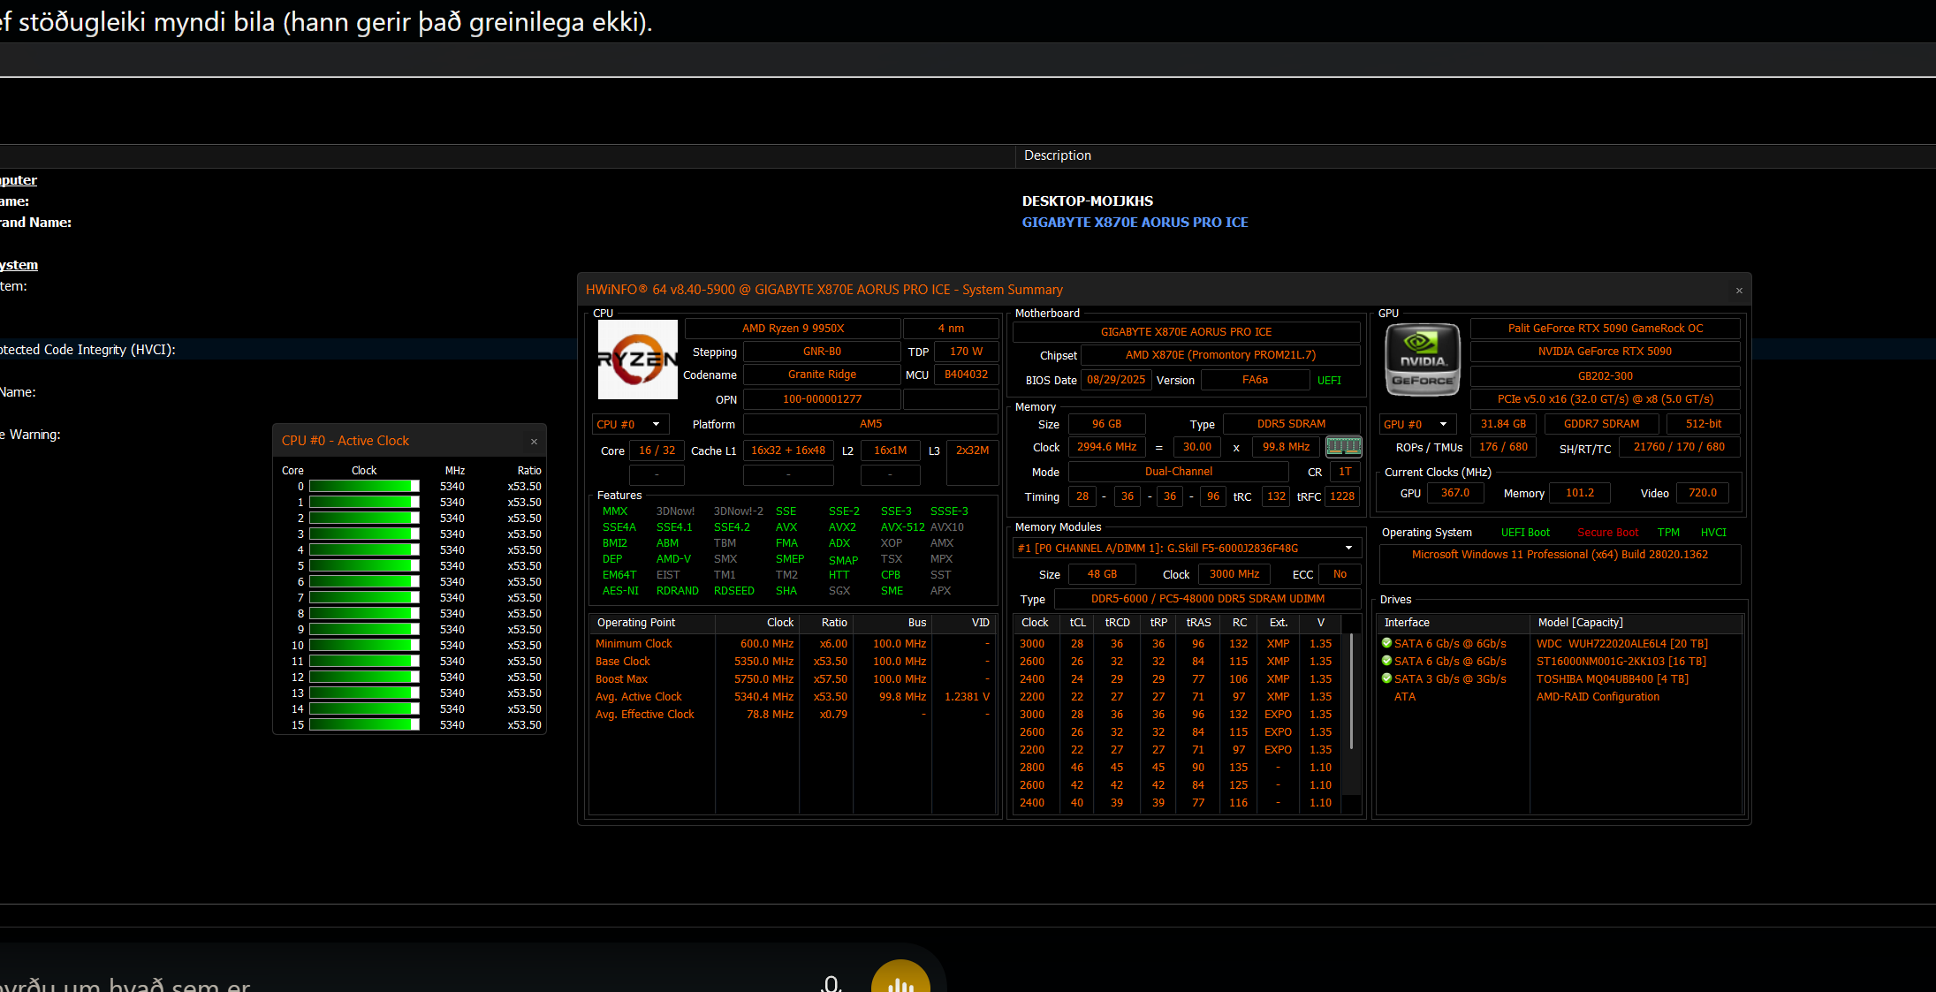1936x992 pixels.
Task: Close the HWiNFO System Summary window
Action: [1739, 291]
